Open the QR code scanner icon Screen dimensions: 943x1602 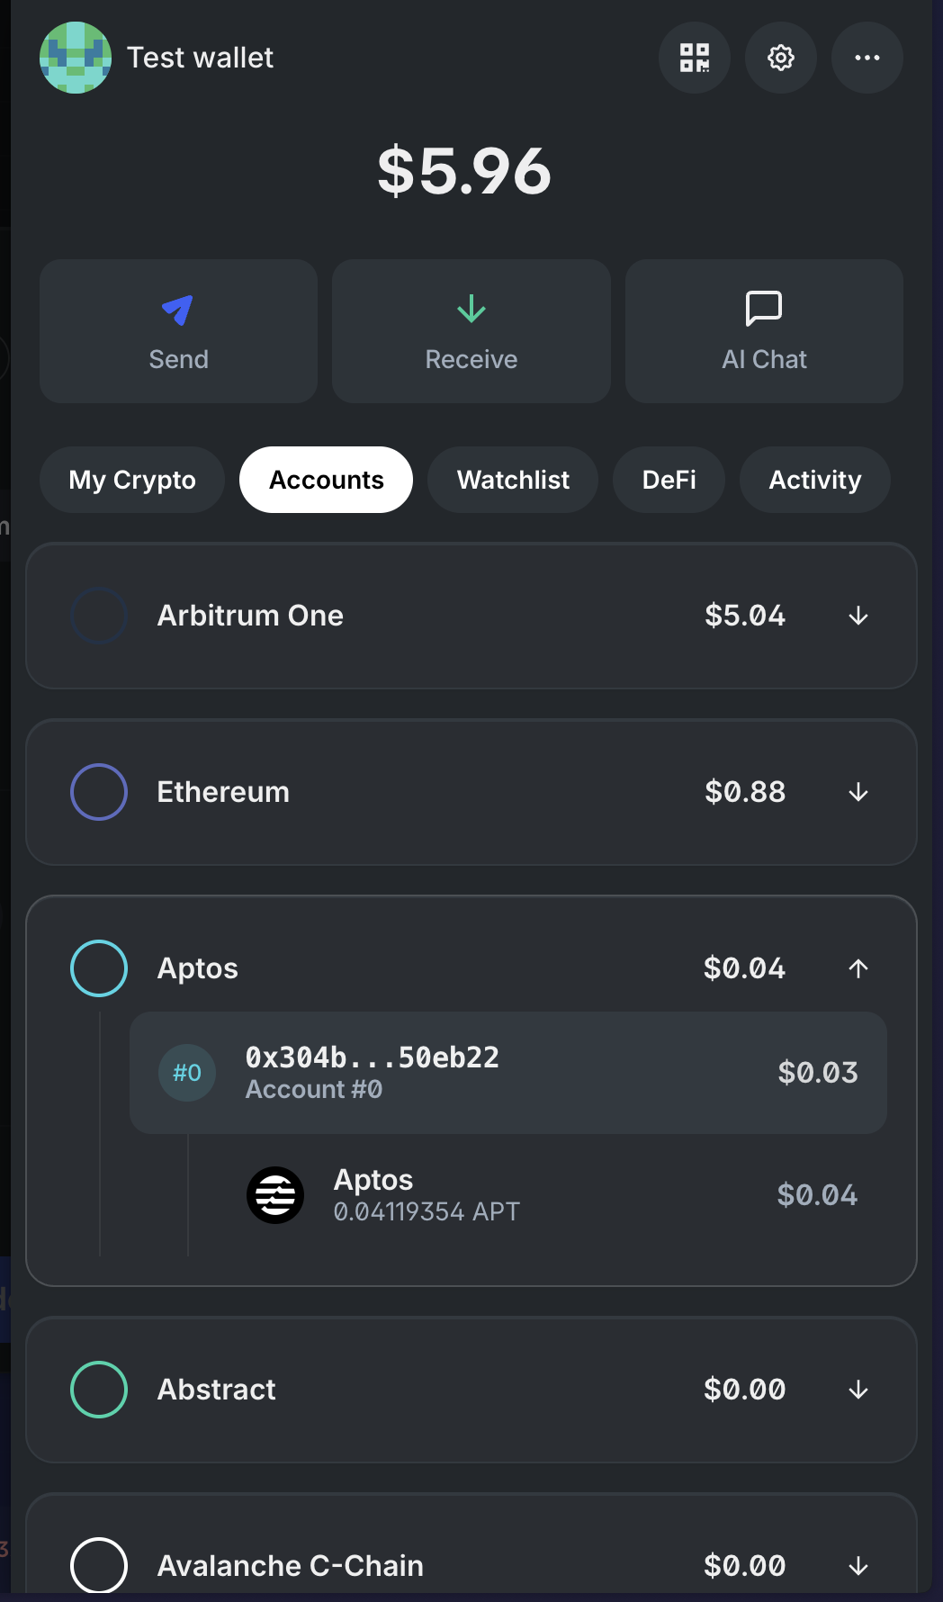tap(694, 58)
